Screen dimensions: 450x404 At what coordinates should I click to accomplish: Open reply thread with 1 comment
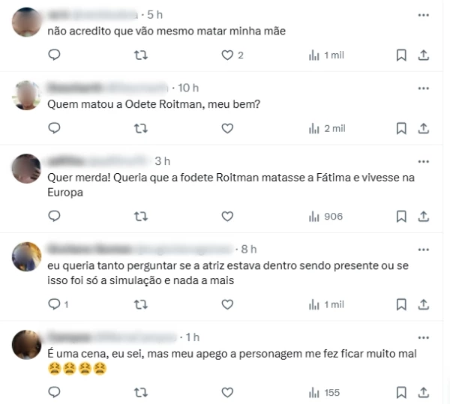click(x=58, y=304)
